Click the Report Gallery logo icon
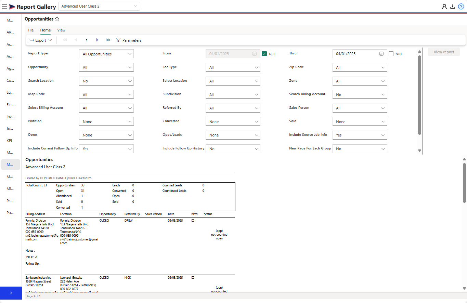This screenshot has height=303, width=467. coord(12,6)
